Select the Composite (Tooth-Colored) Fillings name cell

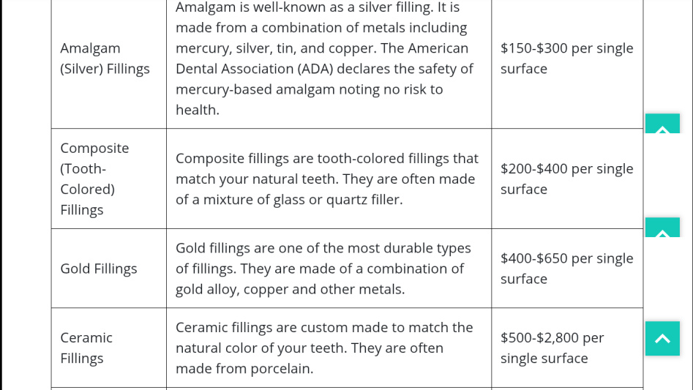coord(109,179)
